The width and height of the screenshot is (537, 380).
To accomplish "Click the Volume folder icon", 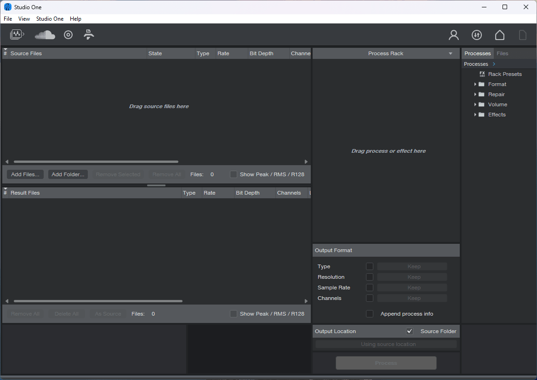I will [481, 104].
